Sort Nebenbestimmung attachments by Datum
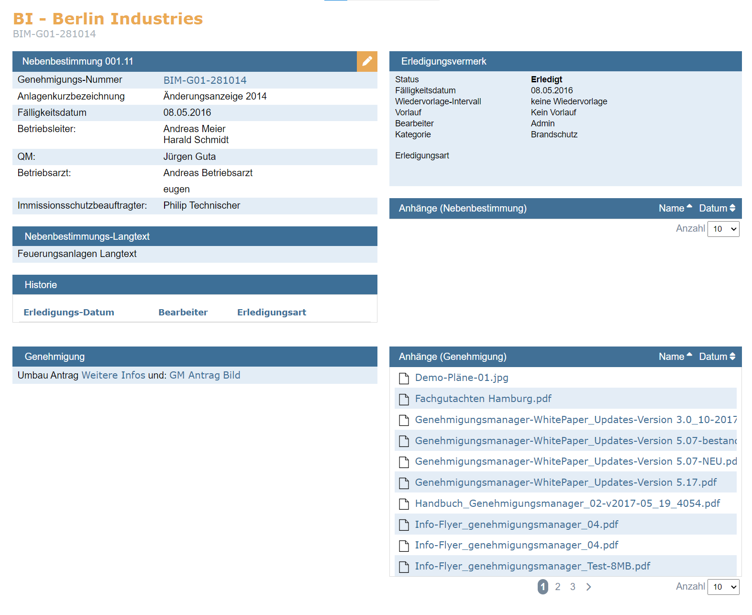Viewport: 752px width, 615px height. coord(717,208)
